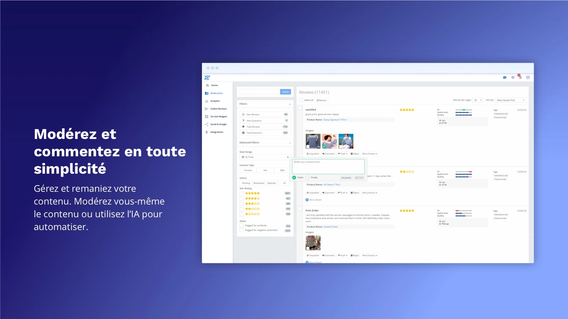Viewport: 568px width, 319px height.
Task: Click the 'Write your comment here' text box
Action: tap(328, 167)
